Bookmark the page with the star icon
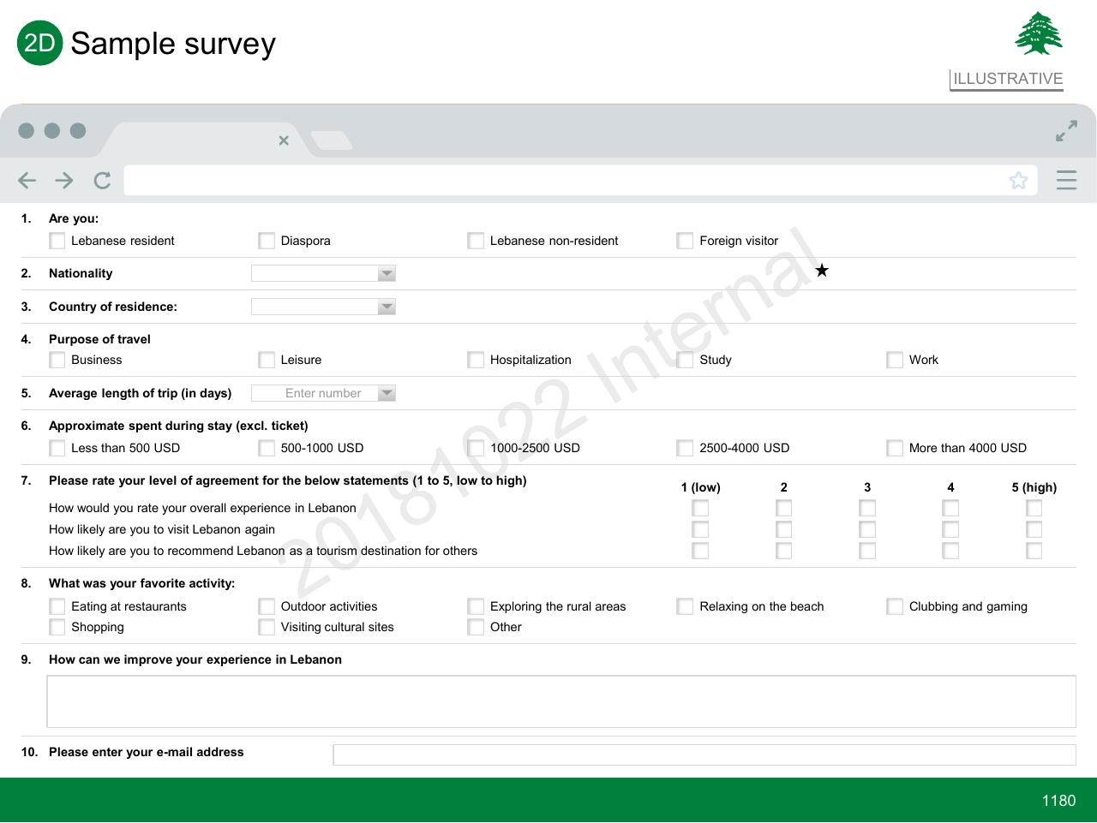 click(x=1018, y=180)
